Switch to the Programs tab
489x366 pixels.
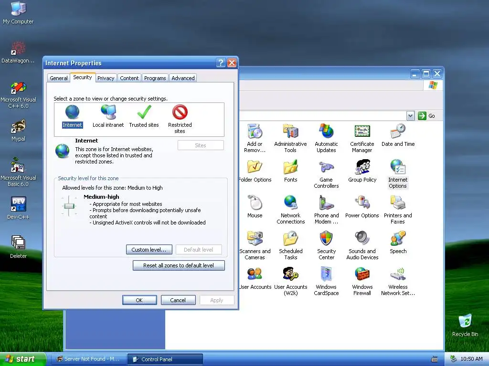[155, 78]
